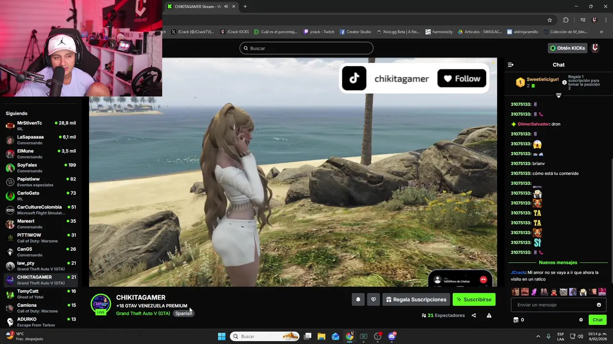The width and height of the screenshot is (613, 344).
Task: Open the jcrack - Twitch bookmark
Action: (x=319, y=32)
